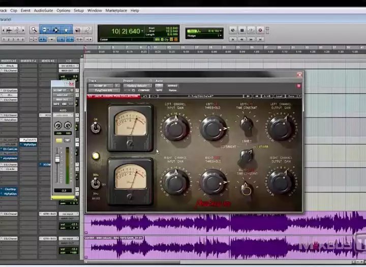366x267 pixels.
Task: Click the Waves redo arrow button
Action: pyautogui.click(x=154, y=96)
